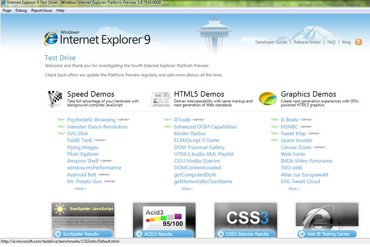Screen dimensions: 370x247
Task: Click the IE icon in title bar
Action: click(3, 2)
